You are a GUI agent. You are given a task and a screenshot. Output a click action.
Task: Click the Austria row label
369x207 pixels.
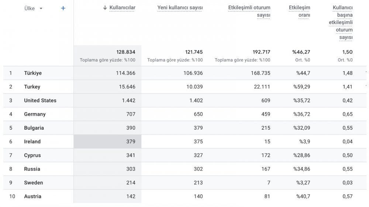(x=32, y=196)
